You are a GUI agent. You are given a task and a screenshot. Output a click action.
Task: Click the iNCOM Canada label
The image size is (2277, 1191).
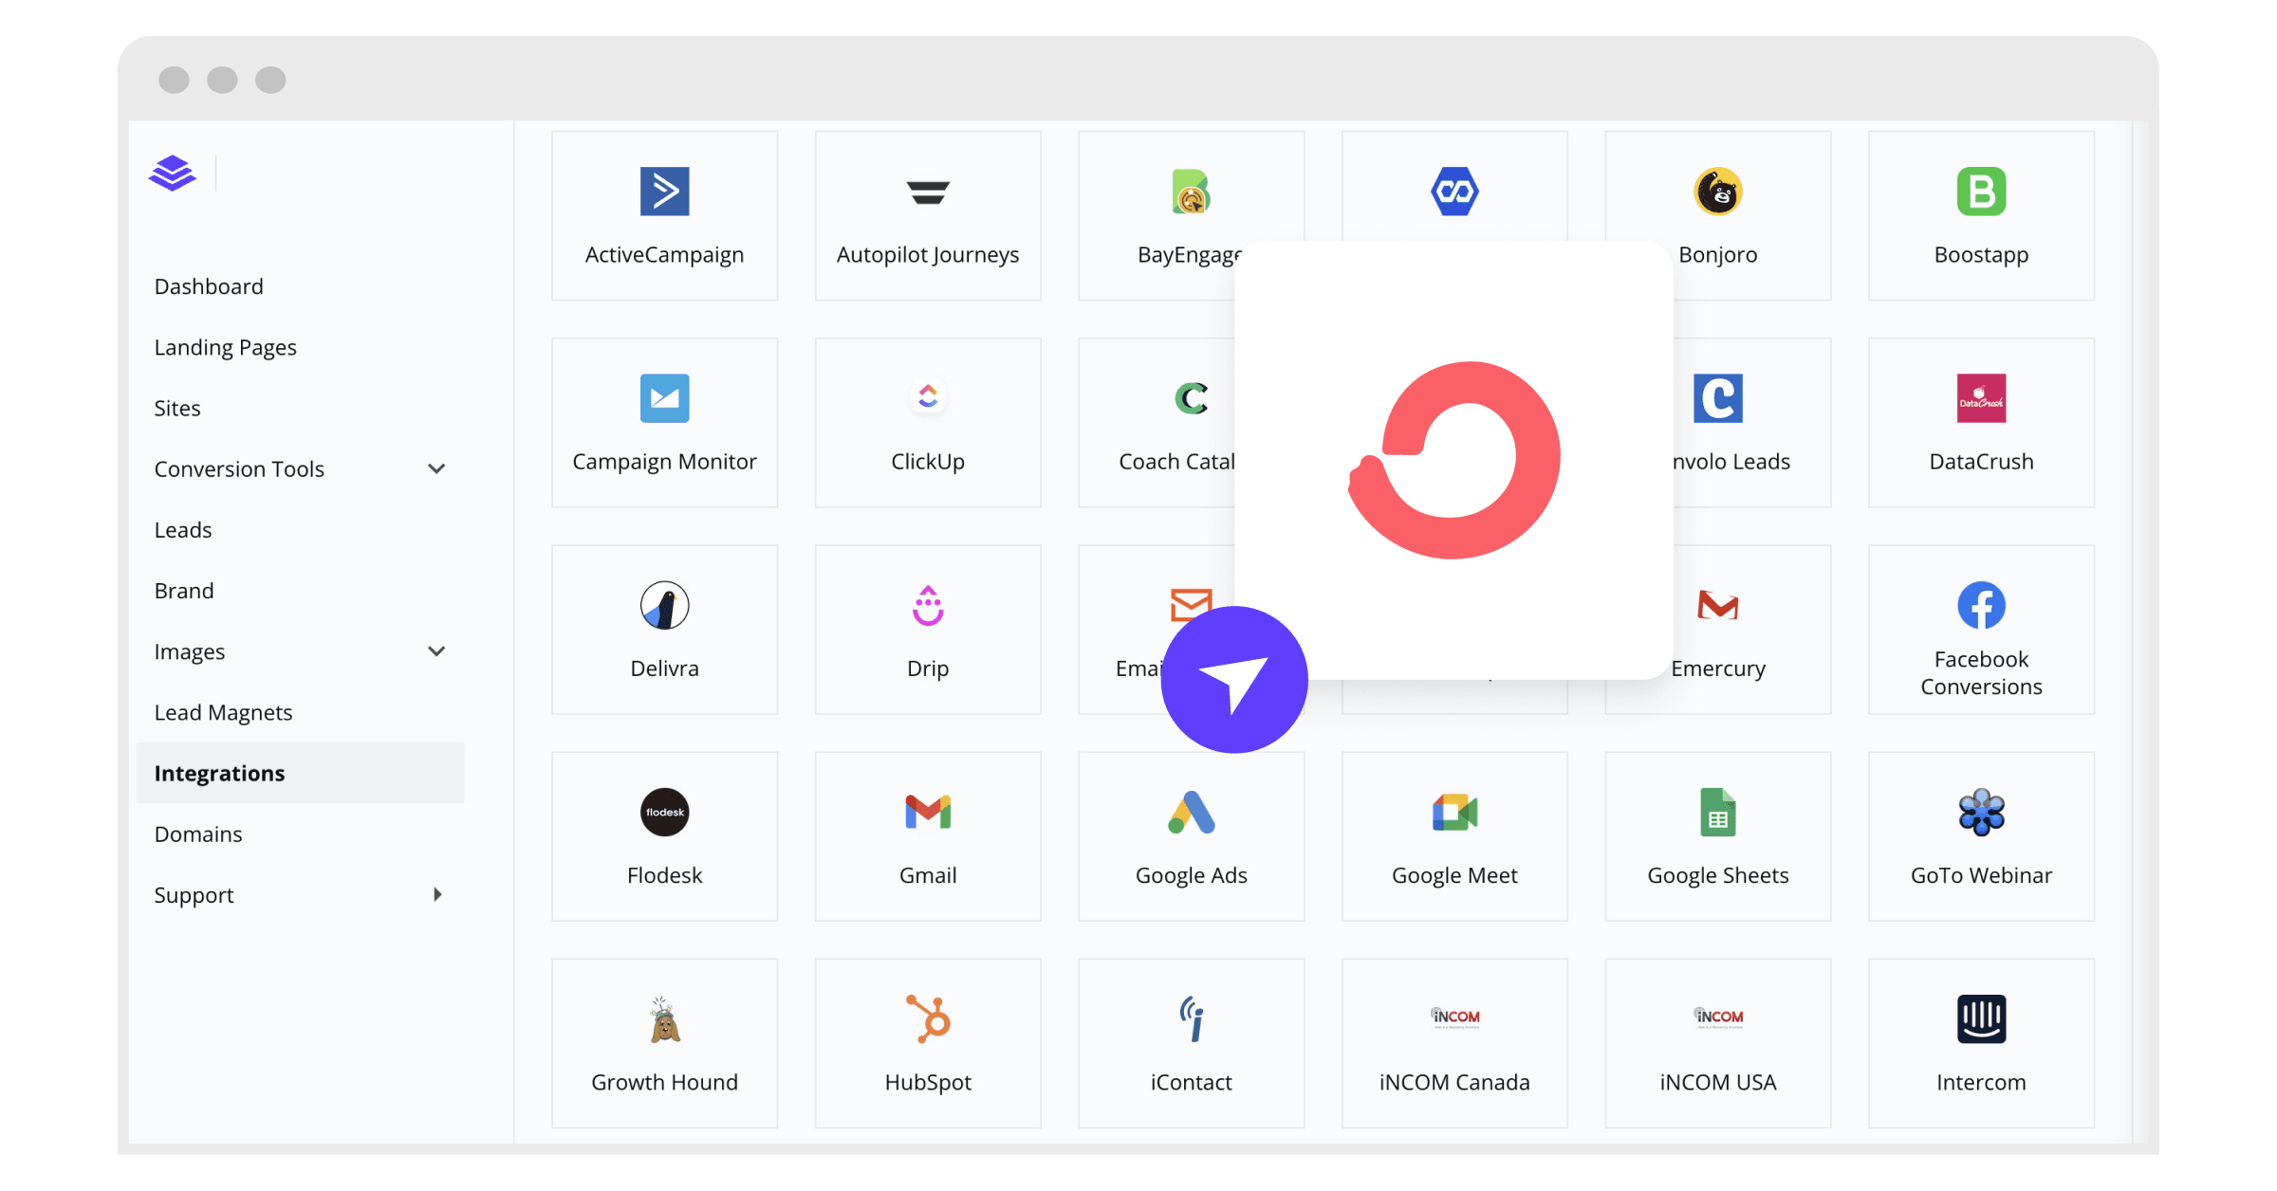(x=1454, y=1082)
